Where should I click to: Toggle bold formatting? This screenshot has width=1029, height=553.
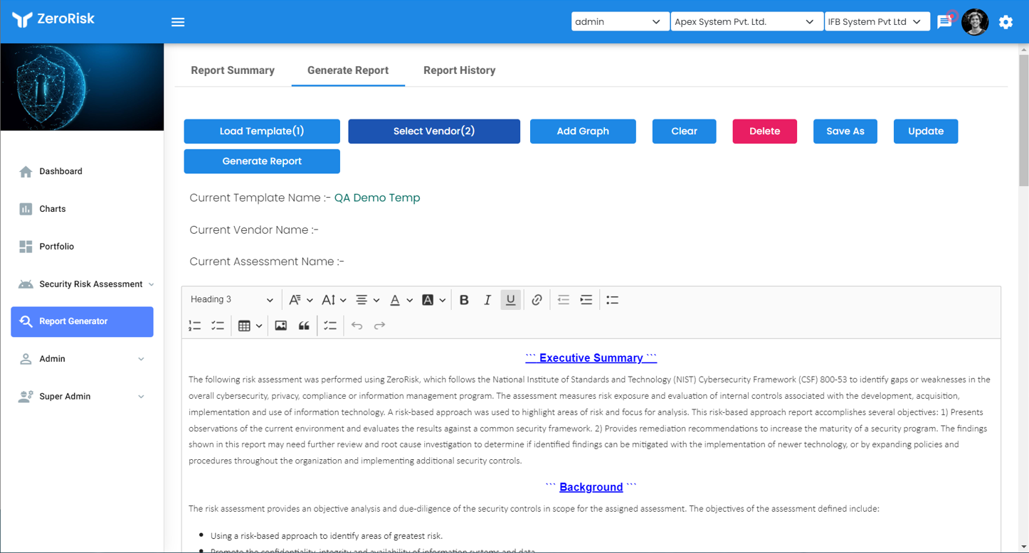pyautogui.click(x=464, y=300)
